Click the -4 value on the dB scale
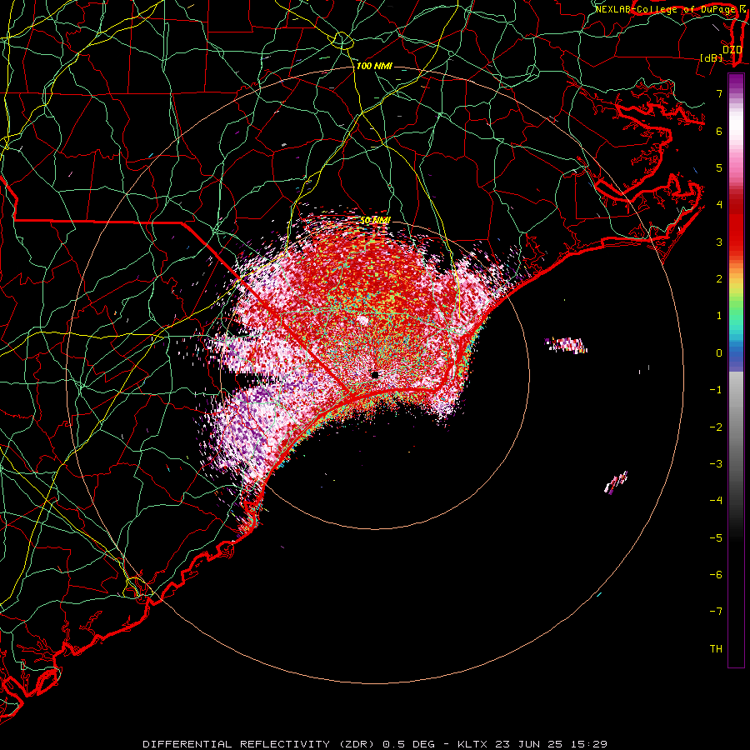Image resolution: width=750 pixels, height=750 pixels. click(x=716, y=501)
